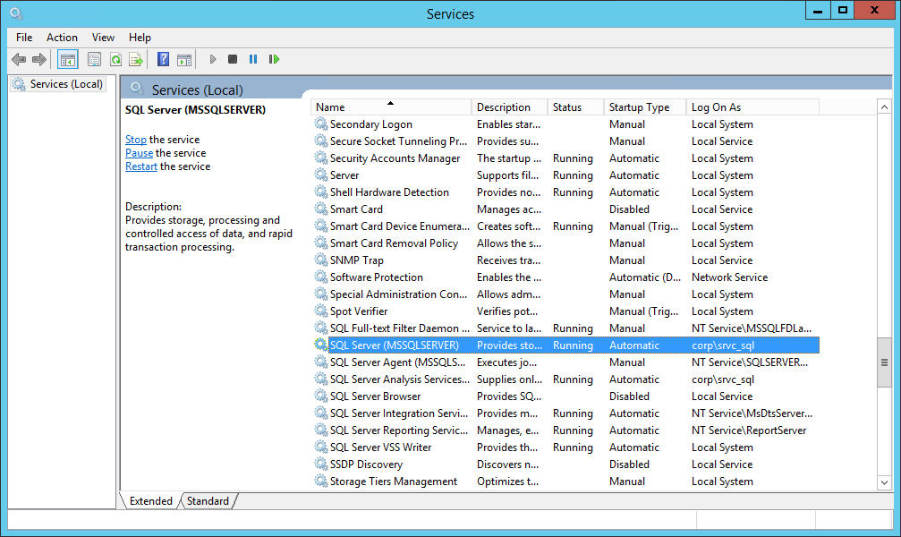This screenshot has width=901, height=537.
Task: Select SQL Server Reporting Servic... row
Action: pyautogui.click(x=566, y=430)
